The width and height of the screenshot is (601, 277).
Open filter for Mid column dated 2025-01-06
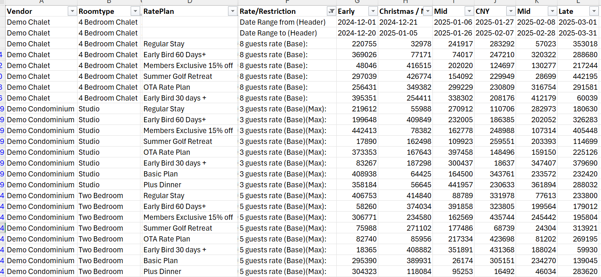pyautogui.click(x=469, y=12)
